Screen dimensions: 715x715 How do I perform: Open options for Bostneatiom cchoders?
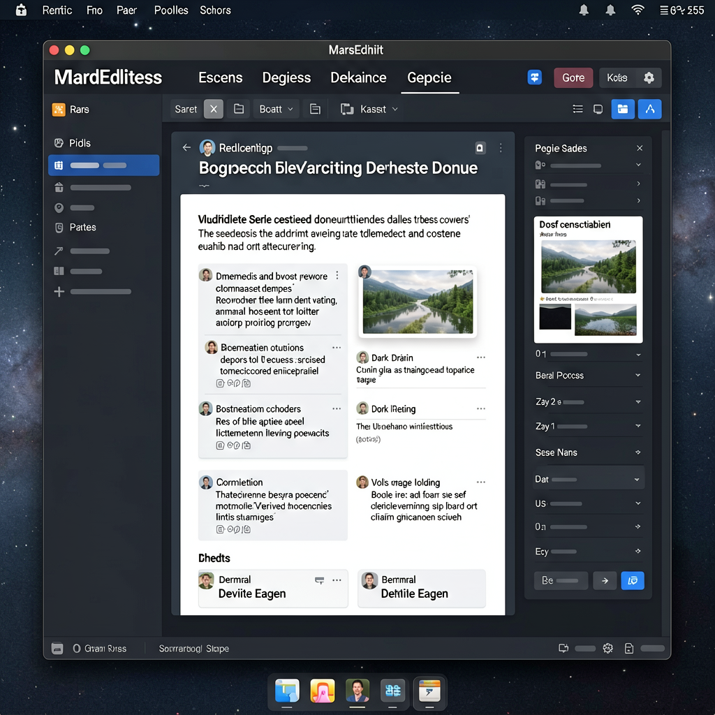(337, 408)
